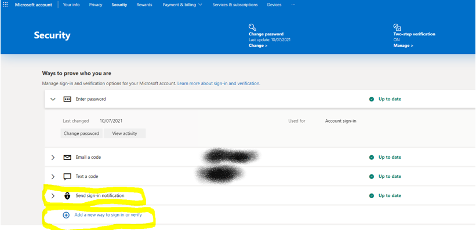Select the Security tab
The height and width of the screenshot is (230, 476).
[119, 5]
